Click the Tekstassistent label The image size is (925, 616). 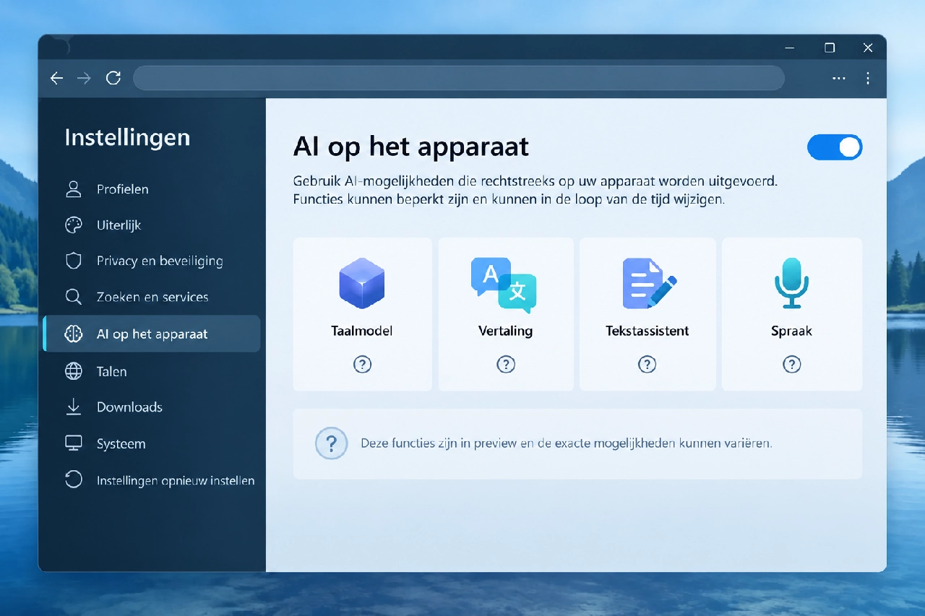click(x=647, y=331)
